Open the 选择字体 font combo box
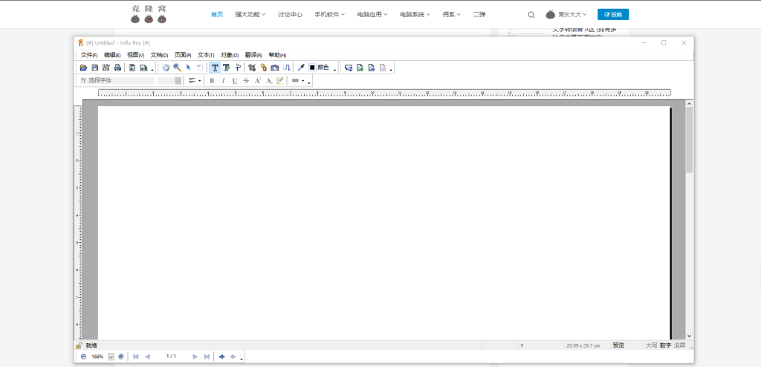 coord(117,80)
